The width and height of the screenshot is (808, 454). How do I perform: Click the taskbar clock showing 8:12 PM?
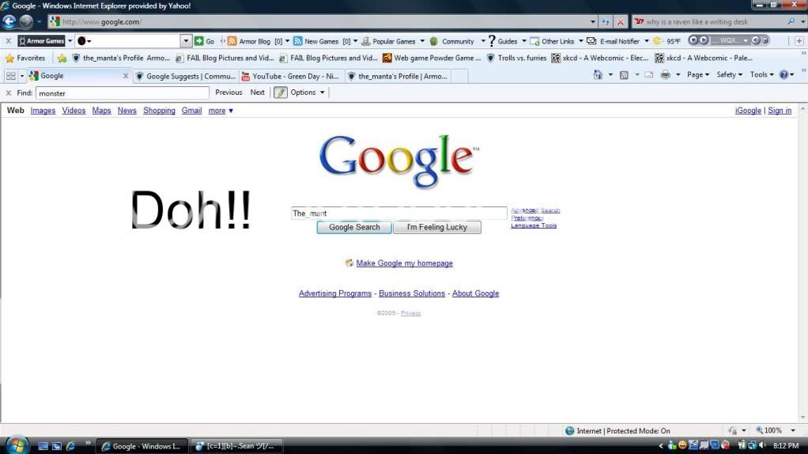click(x=786, y=446)
